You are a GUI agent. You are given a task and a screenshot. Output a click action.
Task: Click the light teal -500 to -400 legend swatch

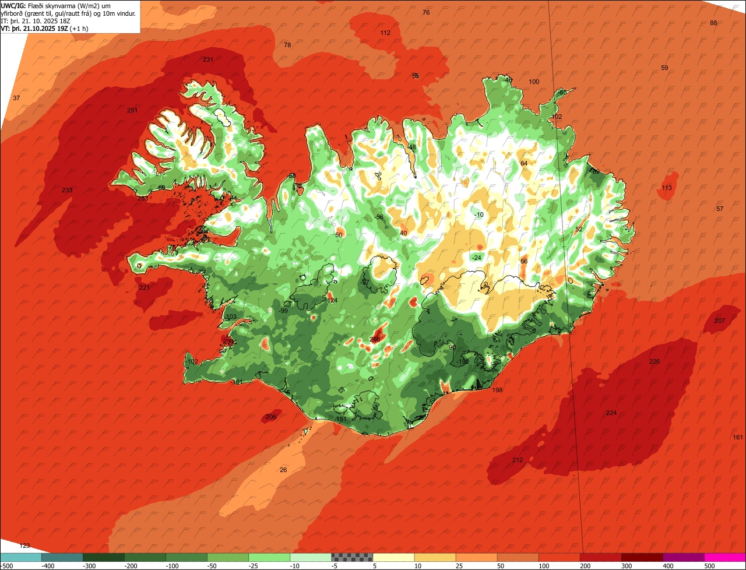[x=21, y=557]
